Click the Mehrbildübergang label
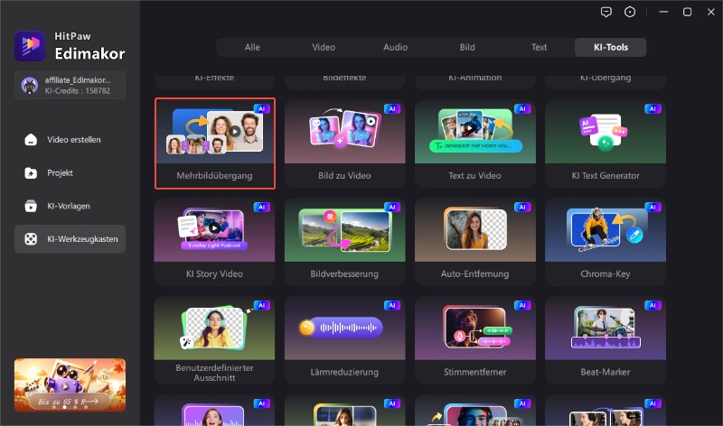Screen dimensions: 723x426 (x=214, y=175)
